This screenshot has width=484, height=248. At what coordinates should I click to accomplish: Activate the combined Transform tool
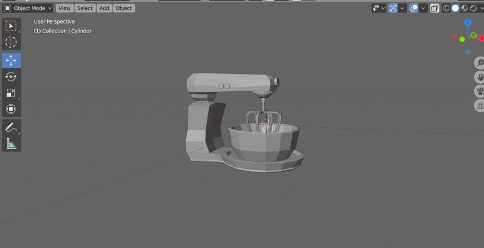pos(11,109)
